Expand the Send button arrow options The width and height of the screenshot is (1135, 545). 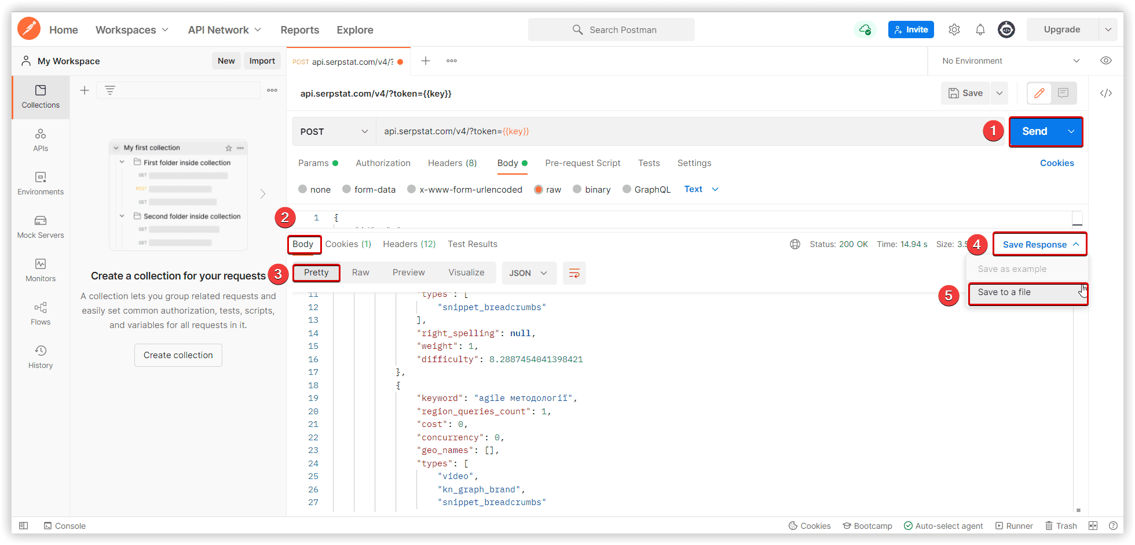pyautogui.click(x=1071, y=131)
